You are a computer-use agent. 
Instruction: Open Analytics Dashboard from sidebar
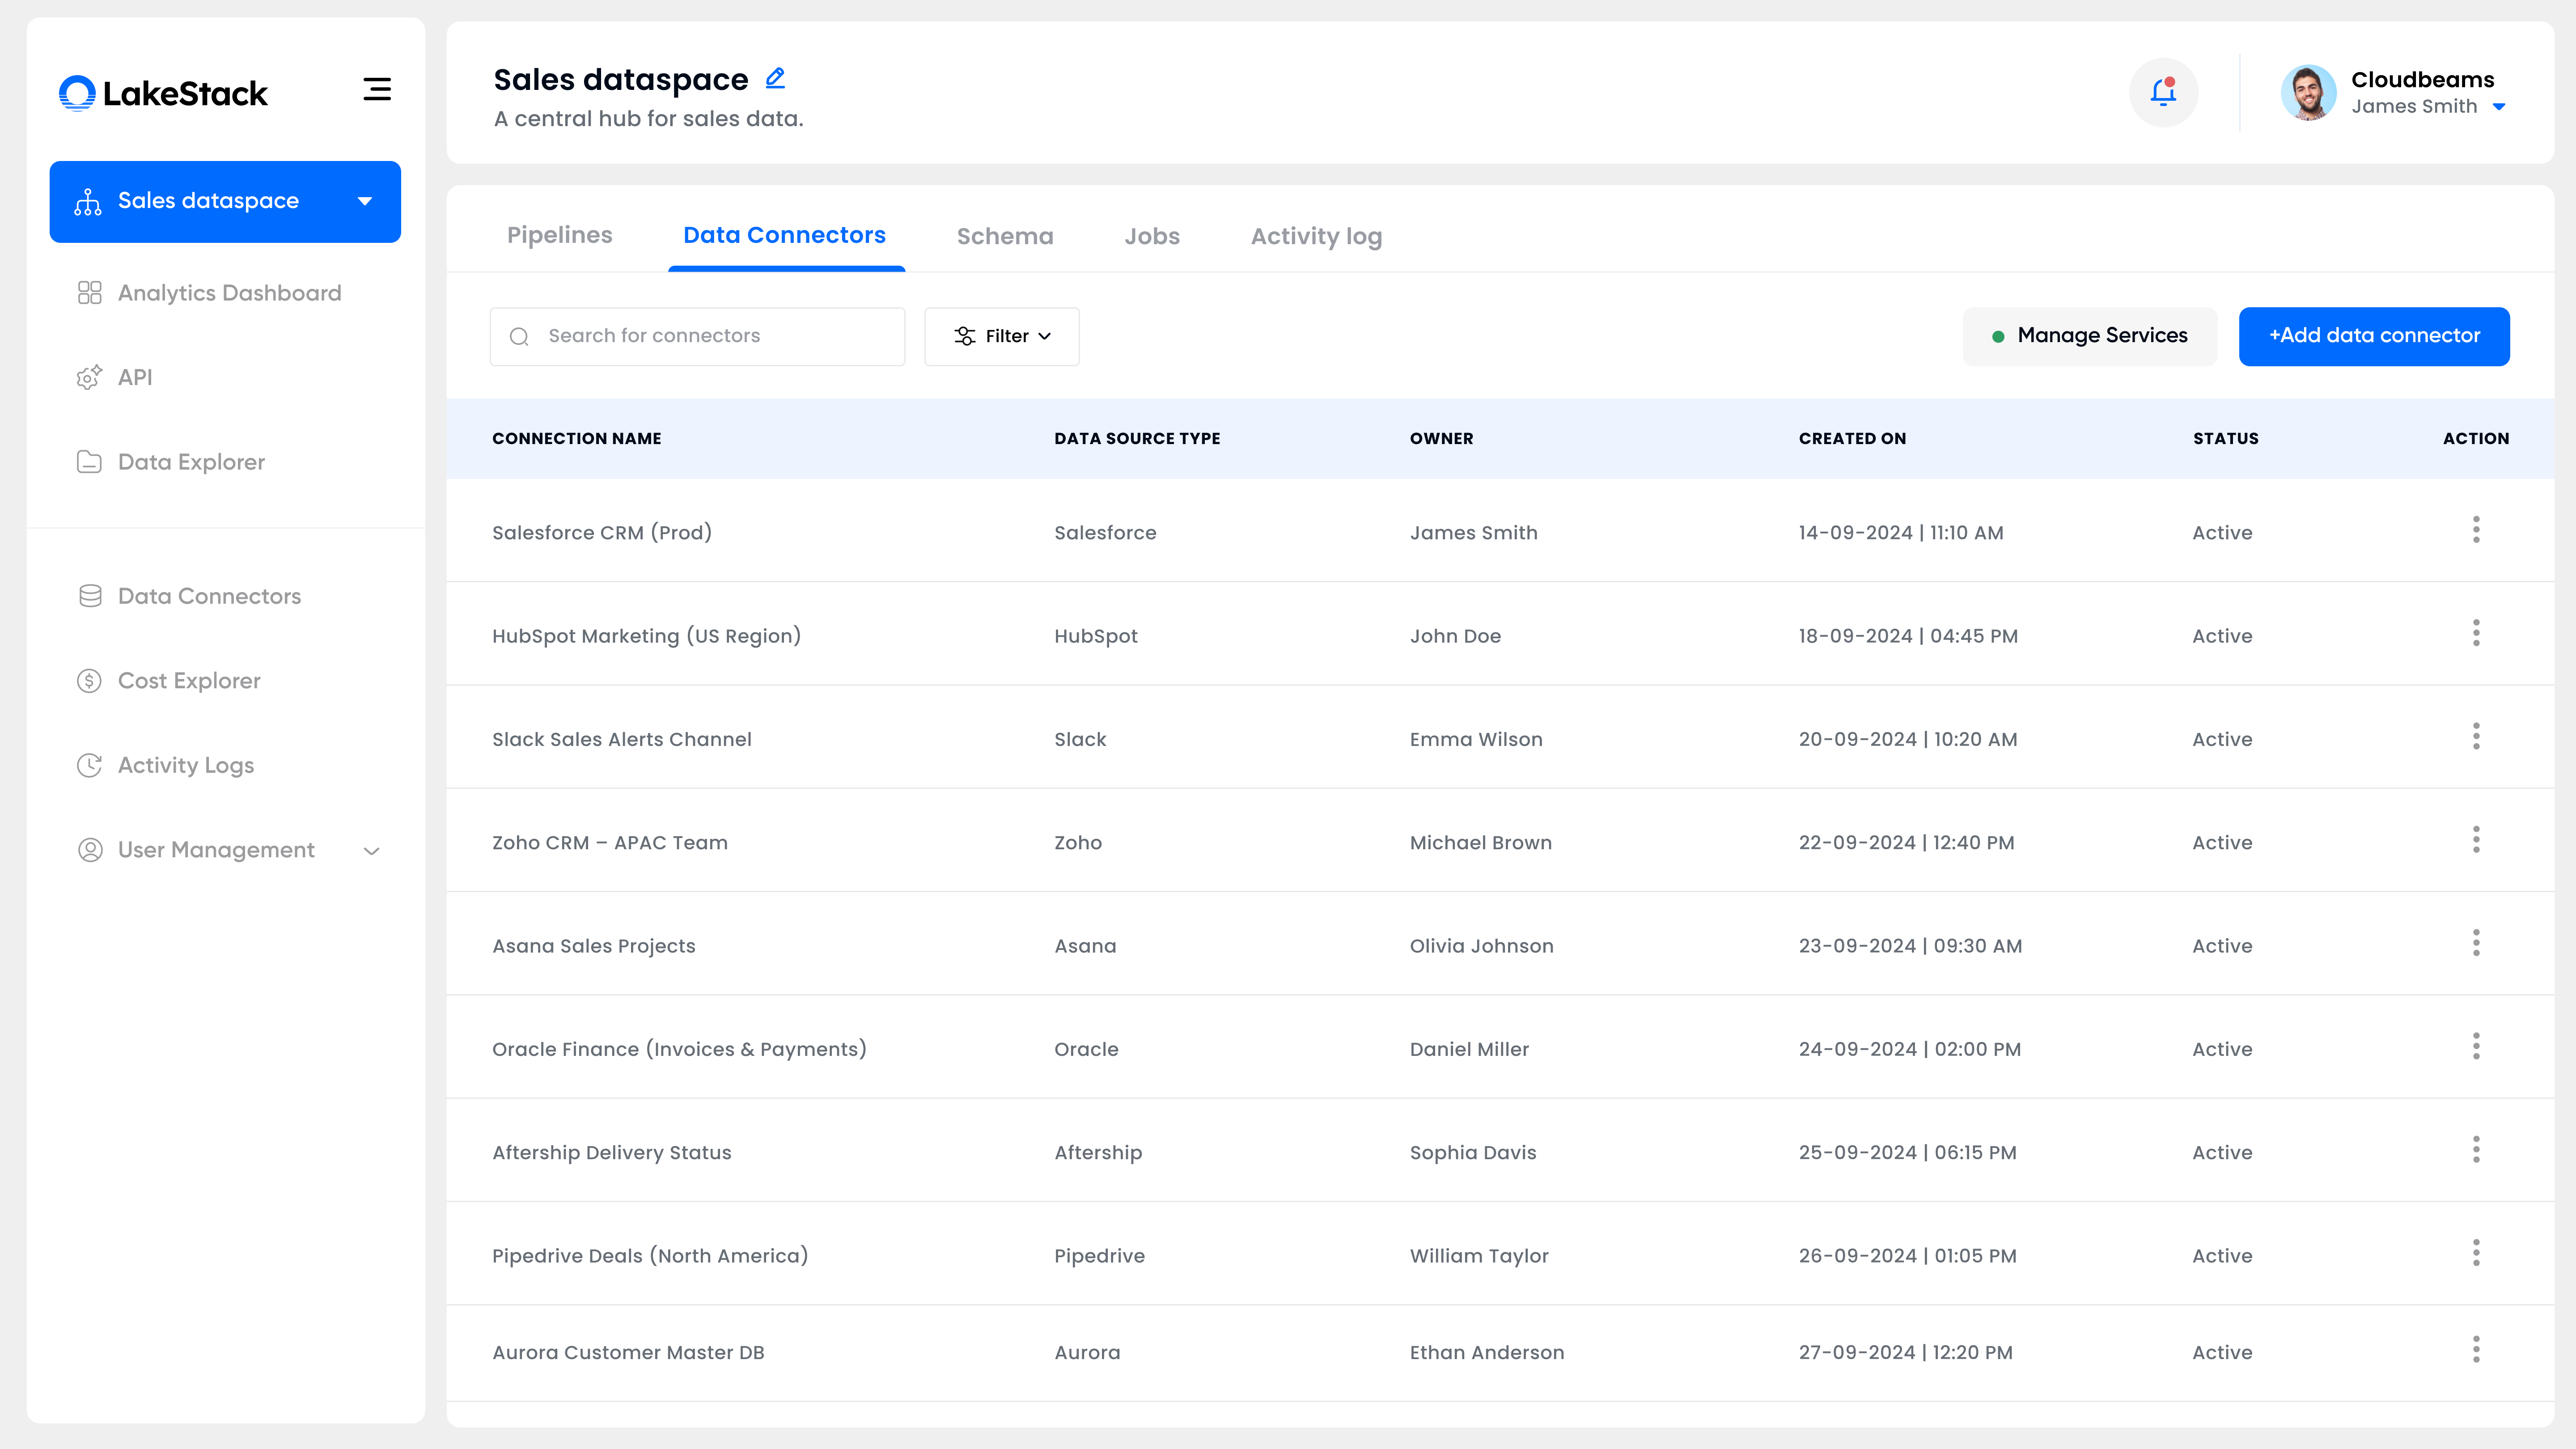coord(229,293)
